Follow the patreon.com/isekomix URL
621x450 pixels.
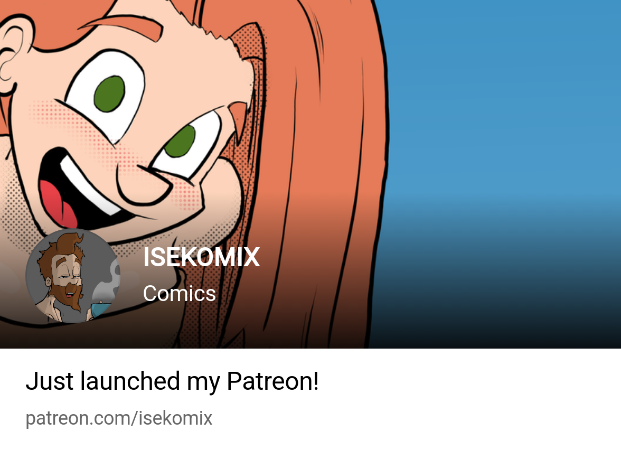tap(119, 418)
